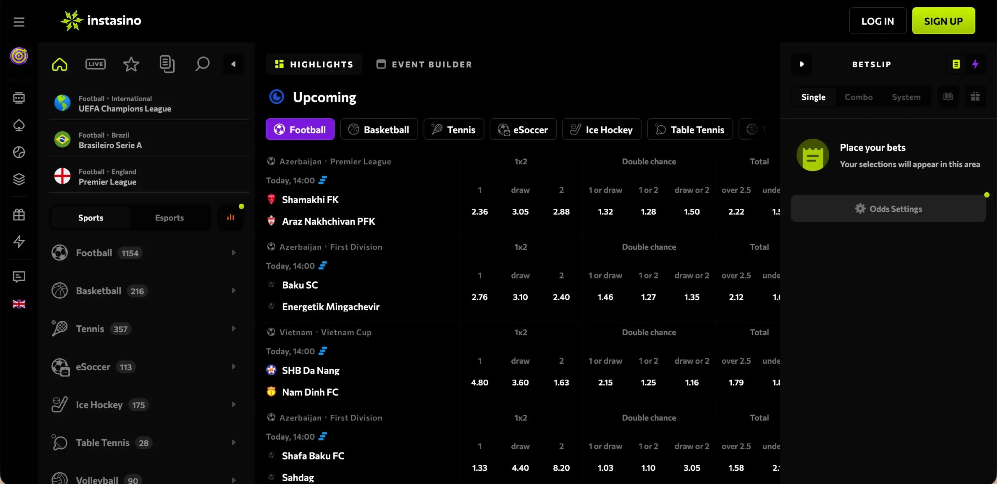Open the hamburger menu icon
The width and height of the screenshot is (997, 484).
(x=19, y=22)
